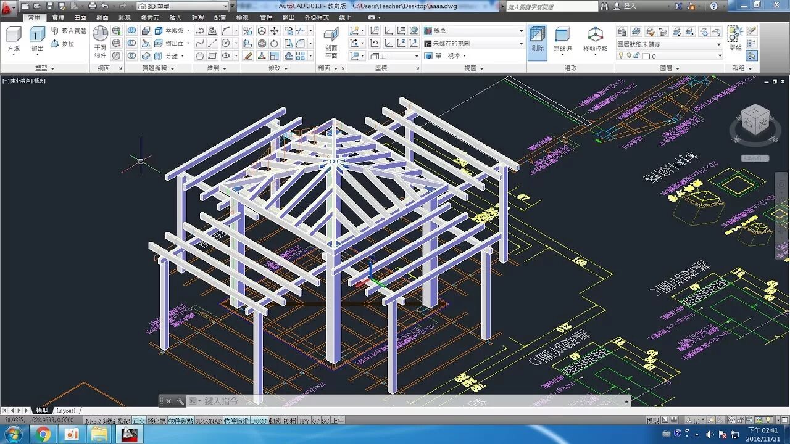Open the 實體 ribbon tab
Viewport: 790px width, 444px height.
click(x=58, y=18)
